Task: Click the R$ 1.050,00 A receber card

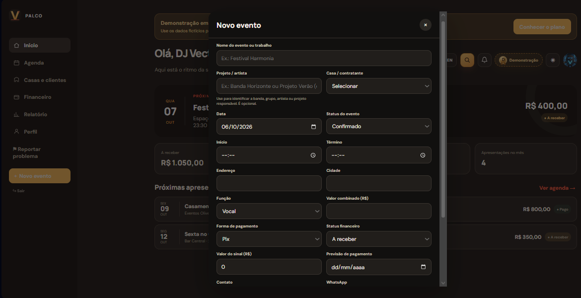Action: coord(182,158)
